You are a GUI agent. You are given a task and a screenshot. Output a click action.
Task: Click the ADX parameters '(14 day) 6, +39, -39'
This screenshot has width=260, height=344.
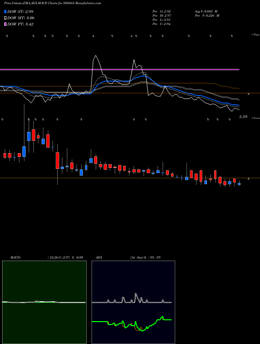tap(145, 257)
